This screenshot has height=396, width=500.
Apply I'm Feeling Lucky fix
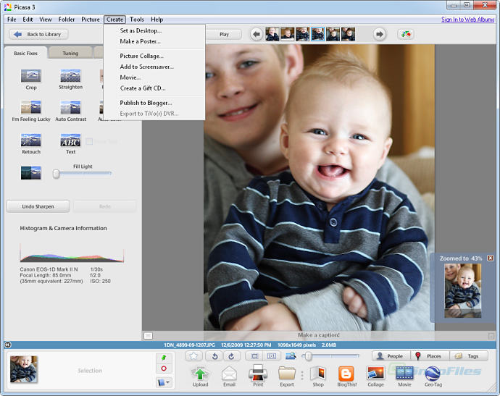tap(30, 107)
